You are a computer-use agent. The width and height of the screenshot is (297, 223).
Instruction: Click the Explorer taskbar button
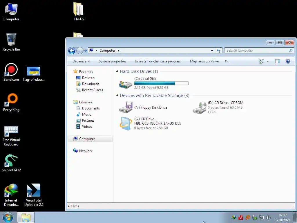tap(26, 217)
